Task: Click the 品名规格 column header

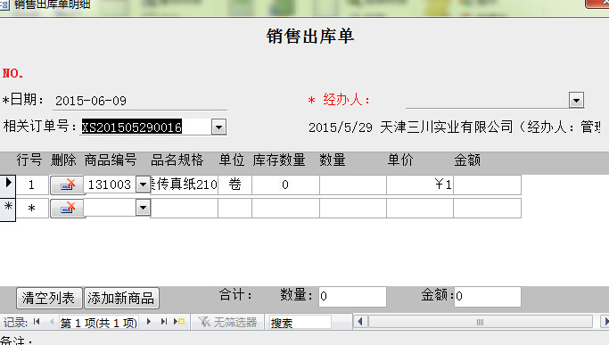Action: click(x=177, y=160)
